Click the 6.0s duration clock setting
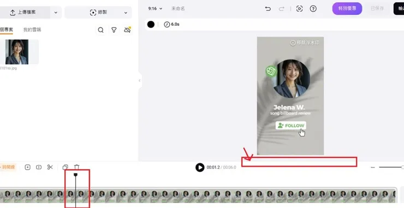 click(171, 25)
